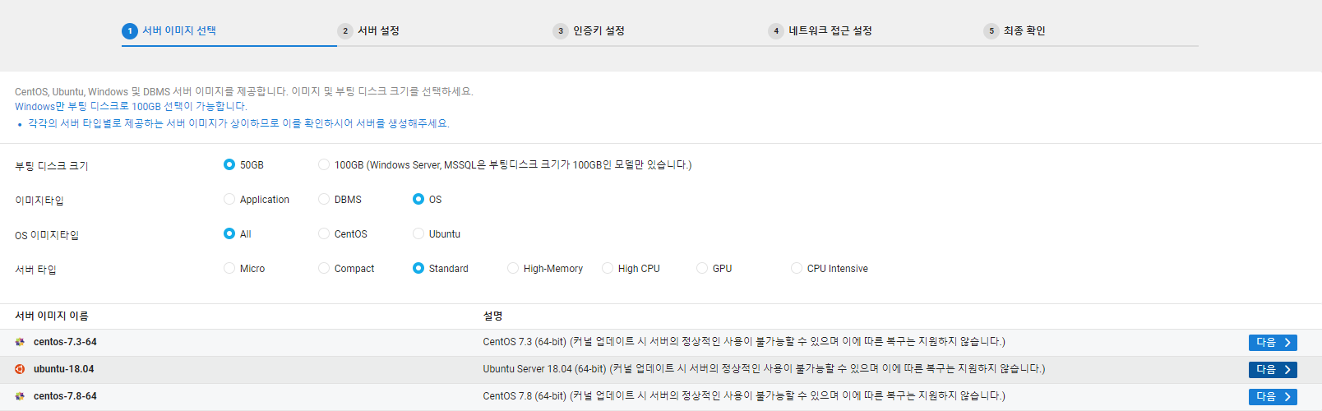Viewport: 1322px width, 411px height.
Task: Open 네트워크 접근 설정 step tab
Action: coord(830,30)
